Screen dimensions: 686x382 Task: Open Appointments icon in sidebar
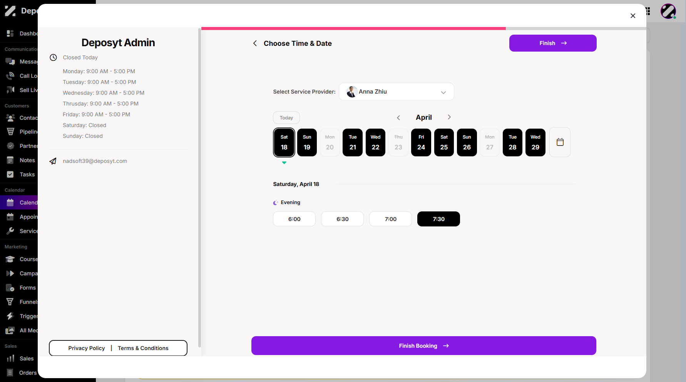[x=10, y=217]
